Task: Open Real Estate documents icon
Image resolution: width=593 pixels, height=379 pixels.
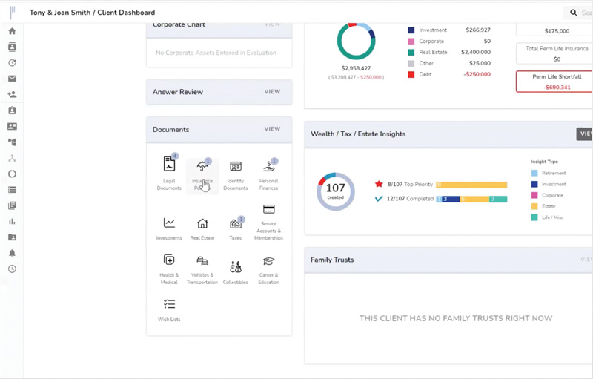Action: (202, 223)
